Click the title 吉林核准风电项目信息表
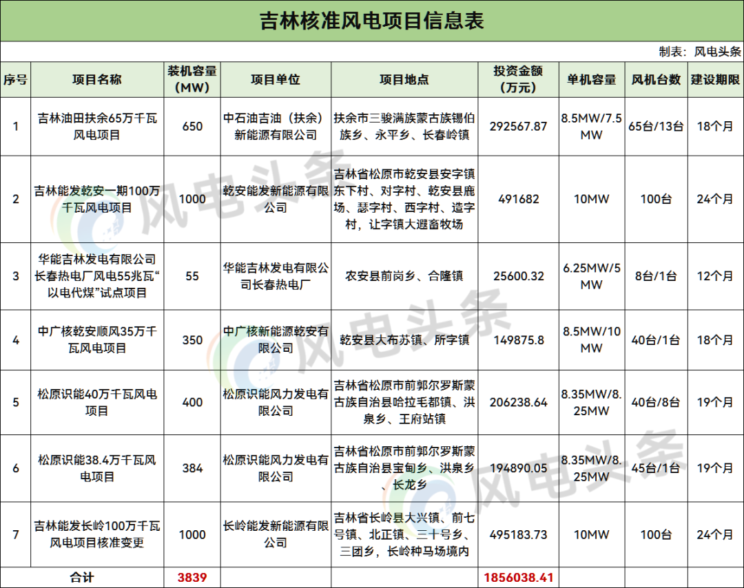Viewport: 744px width, 588px height. pyautogui.click(x=372, y=21)
